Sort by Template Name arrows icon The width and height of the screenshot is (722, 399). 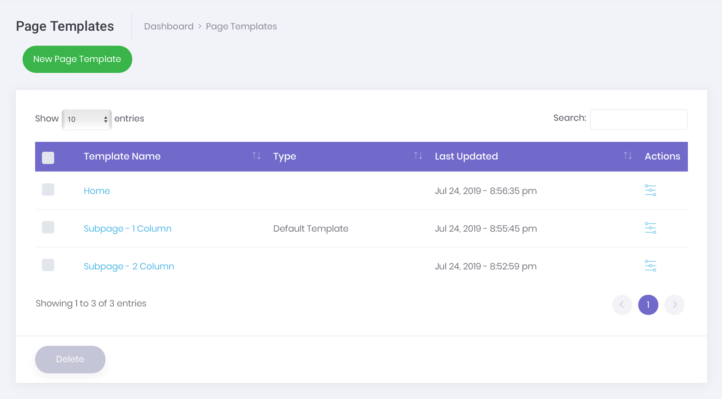[256, 156]
